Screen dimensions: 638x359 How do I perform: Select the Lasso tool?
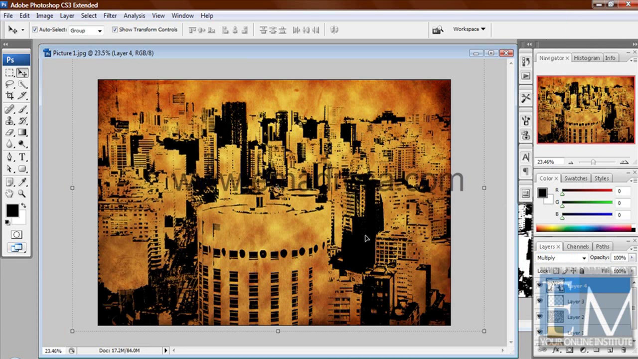(x=9, y=85)
